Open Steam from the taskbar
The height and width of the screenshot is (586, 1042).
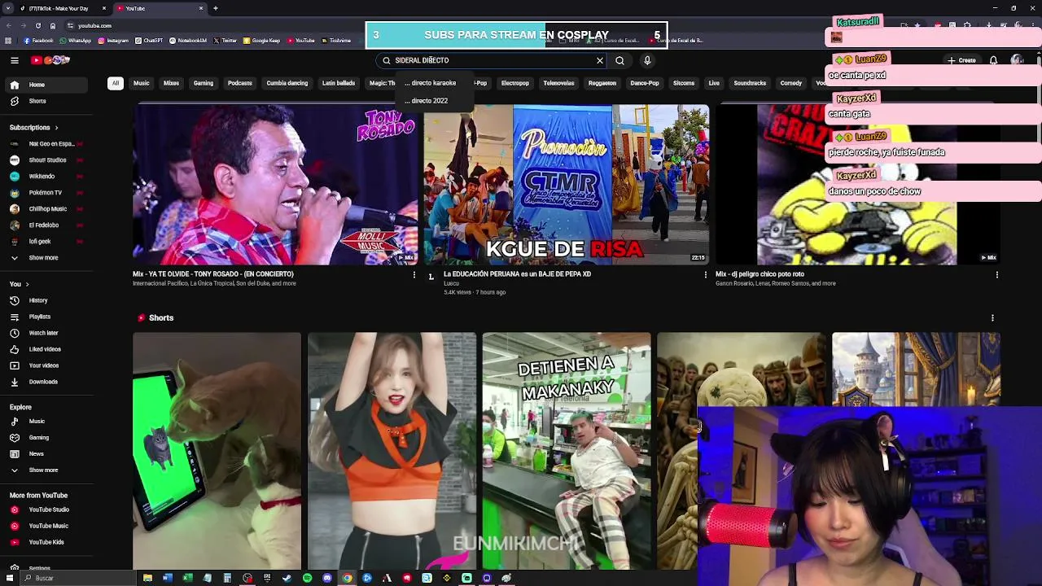tap(287, 578)
